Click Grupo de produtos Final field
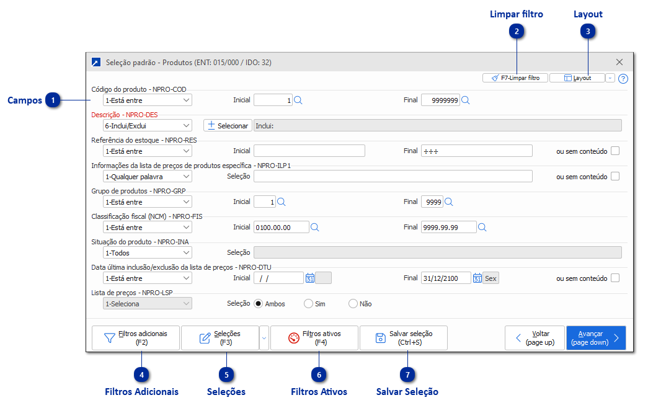The height and width of the screenshot is (408, 648). point(432,202)
